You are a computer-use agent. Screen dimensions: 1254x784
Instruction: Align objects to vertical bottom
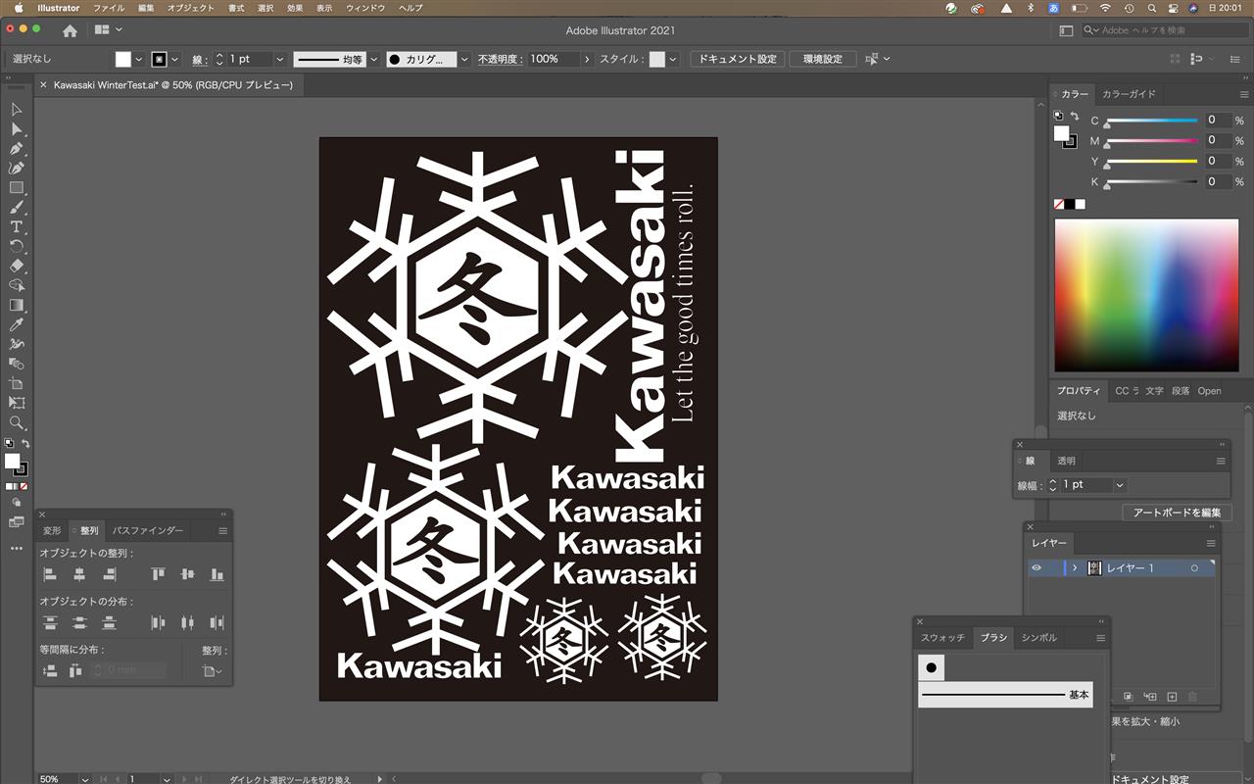217,574
